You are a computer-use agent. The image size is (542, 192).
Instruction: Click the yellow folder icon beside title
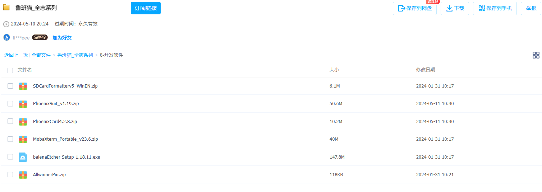[6, 8]
